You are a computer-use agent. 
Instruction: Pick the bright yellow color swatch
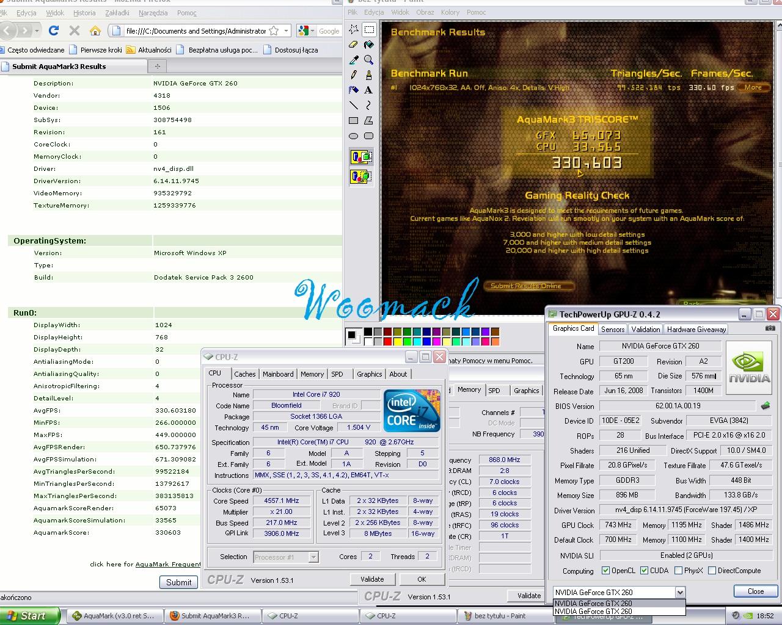point(398,342)
